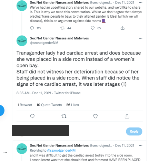Open more options on the bottom reply tweet
149x161 pixels.
tap(141, 145)
